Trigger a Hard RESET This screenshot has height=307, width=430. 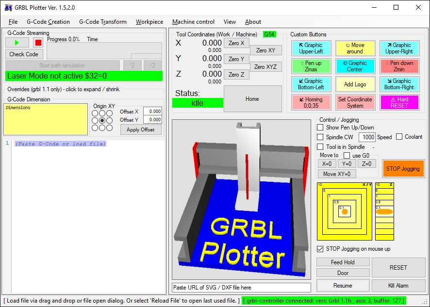[x=399, y=101]
